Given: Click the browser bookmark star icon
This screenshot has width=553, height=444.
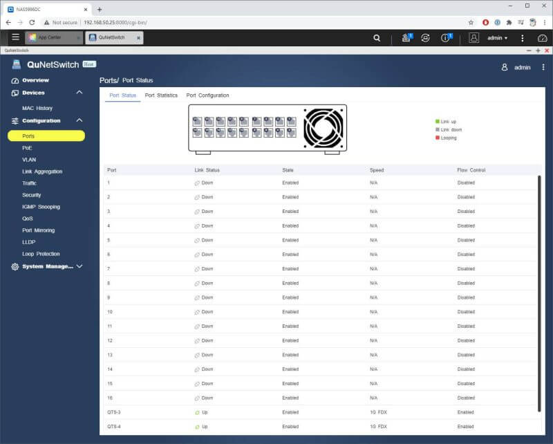Looking at the screenshot, I should point(471,23).
